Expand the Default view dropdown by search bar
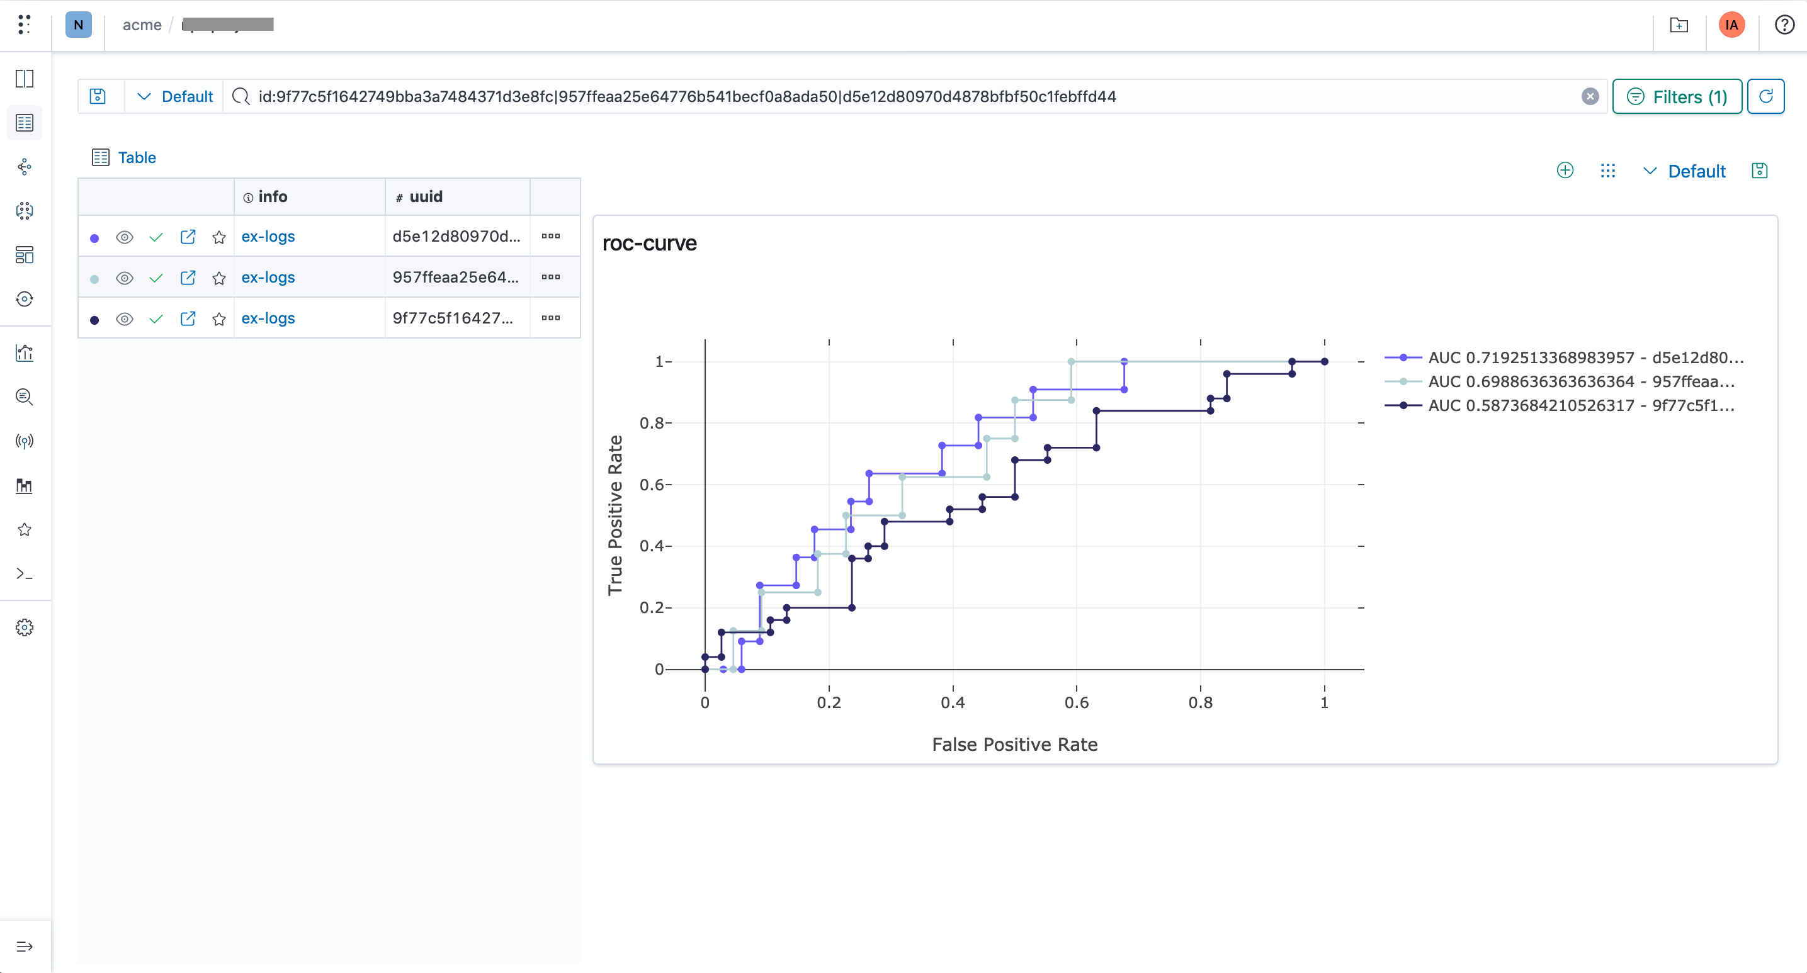This screenshot has width=1807, height=973. tap(174, 96)
